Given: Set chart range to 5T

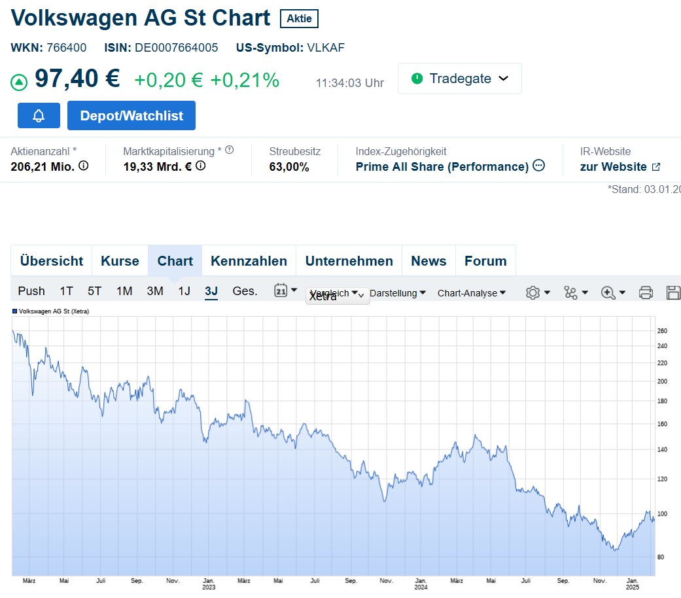Looking at the screenshot, I should (x=95, y=291).
